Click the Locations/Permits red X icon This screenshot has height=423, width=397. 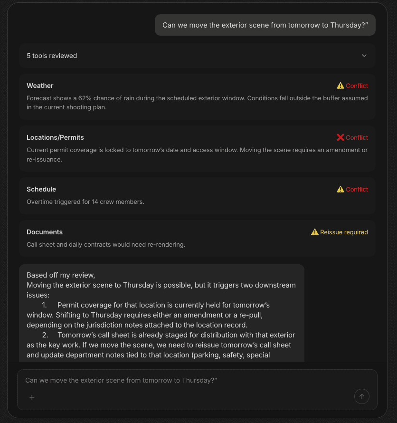(340, 137)
